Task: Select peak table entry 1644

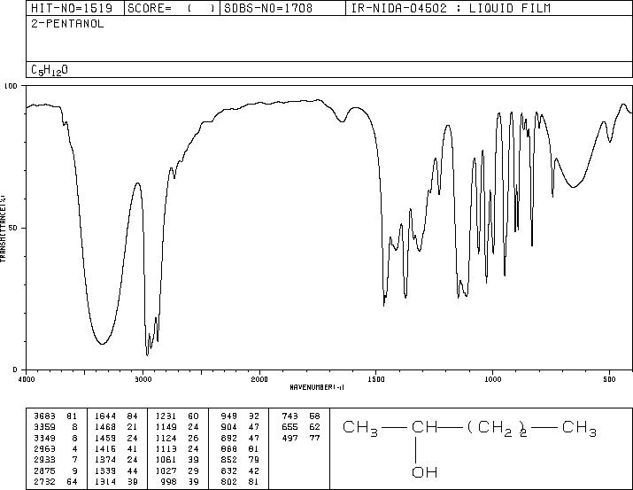Action: coord(105,416)
